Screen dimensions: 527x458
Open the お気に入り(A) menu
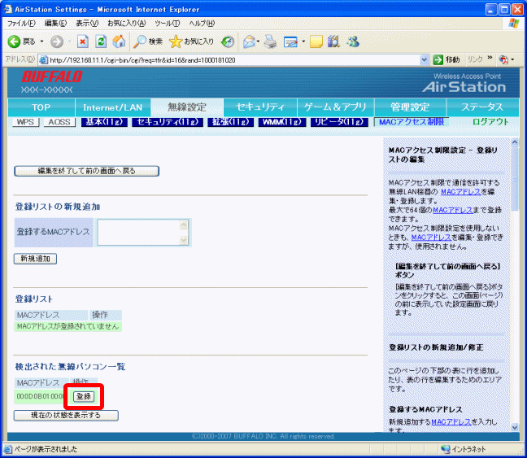[127, 24]
